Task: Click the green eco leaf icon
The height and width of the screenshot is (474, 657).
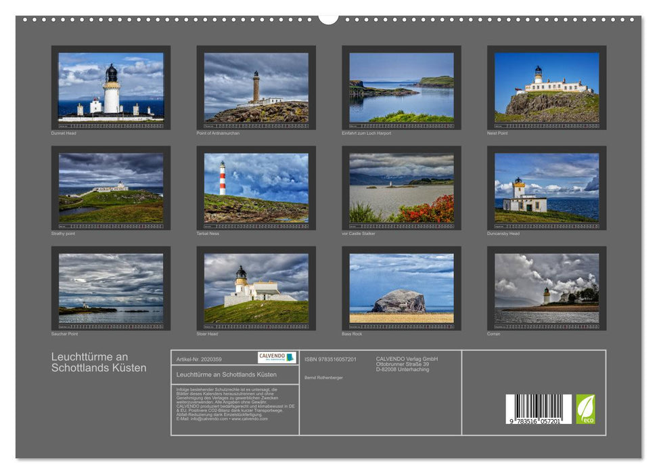Action: click(x=585, y=409)
